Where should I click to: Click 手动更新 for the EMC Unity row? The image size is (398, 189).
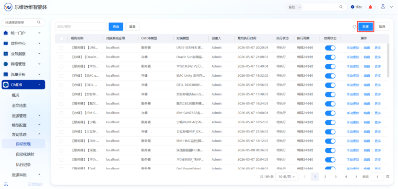point(353,76)
